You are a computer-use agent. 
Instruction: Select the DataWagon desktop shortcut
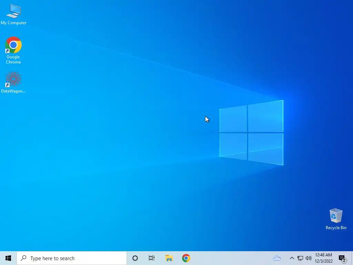13,82
